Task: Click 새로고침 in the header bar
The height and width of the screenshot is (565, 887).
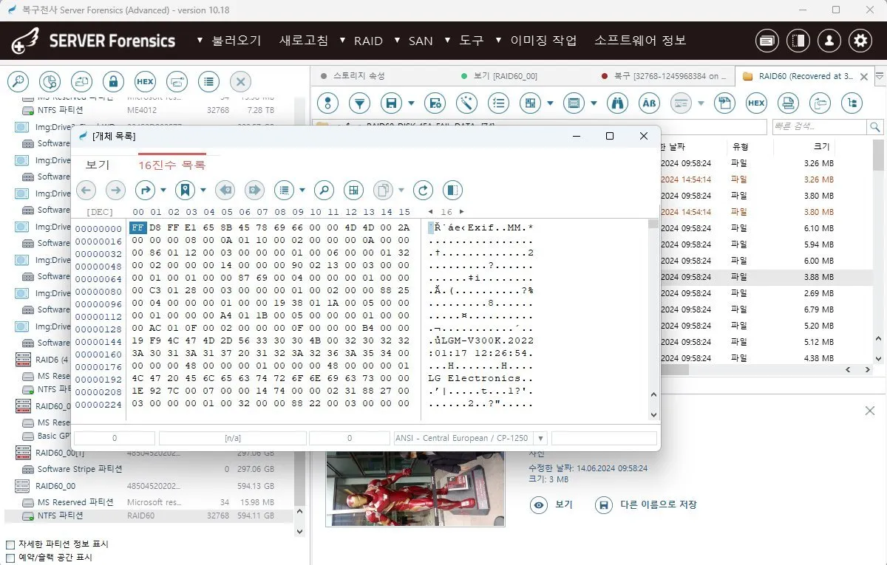Action: point(303,41)
